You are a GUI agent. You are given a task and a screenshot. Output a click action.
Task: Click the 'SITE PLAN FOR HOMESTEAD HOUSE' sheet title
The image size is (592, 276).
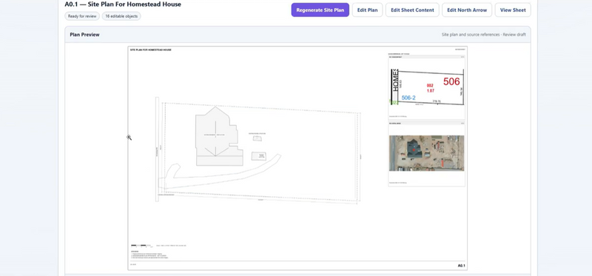point(151,50)
